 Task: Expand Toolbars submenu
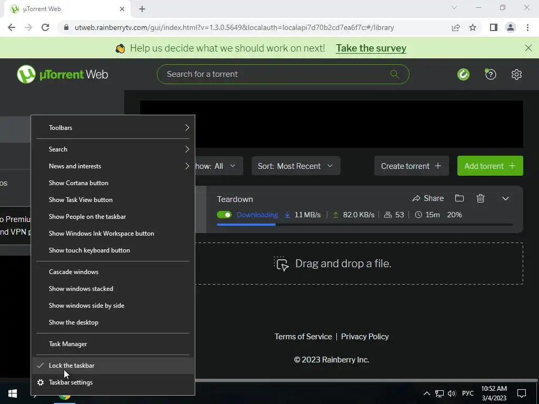pyautogui.click(x=113, y=128)
